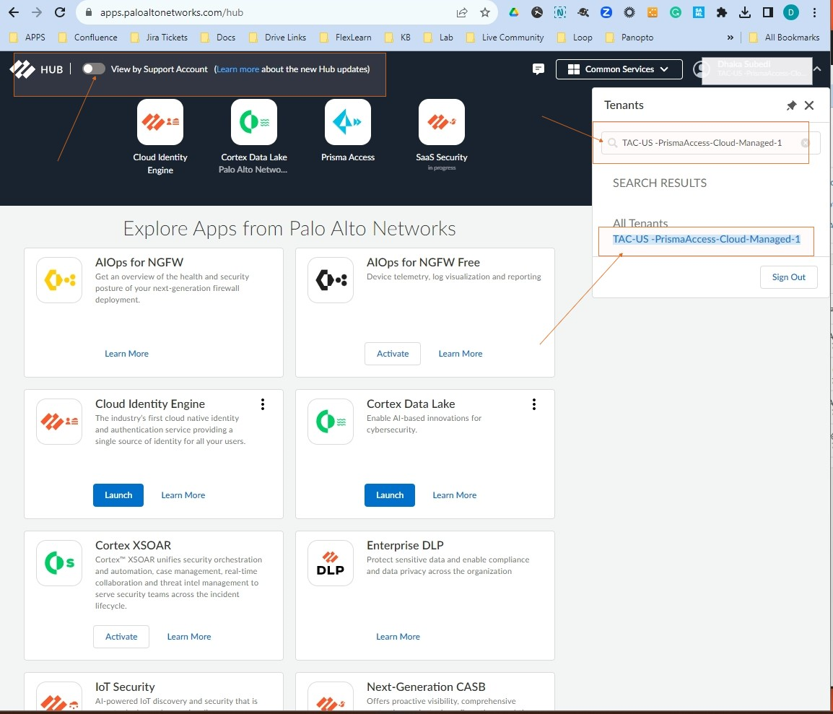Click the Cortex Data Lake top icon
This screenshot has height=714, width=833.
254,122
